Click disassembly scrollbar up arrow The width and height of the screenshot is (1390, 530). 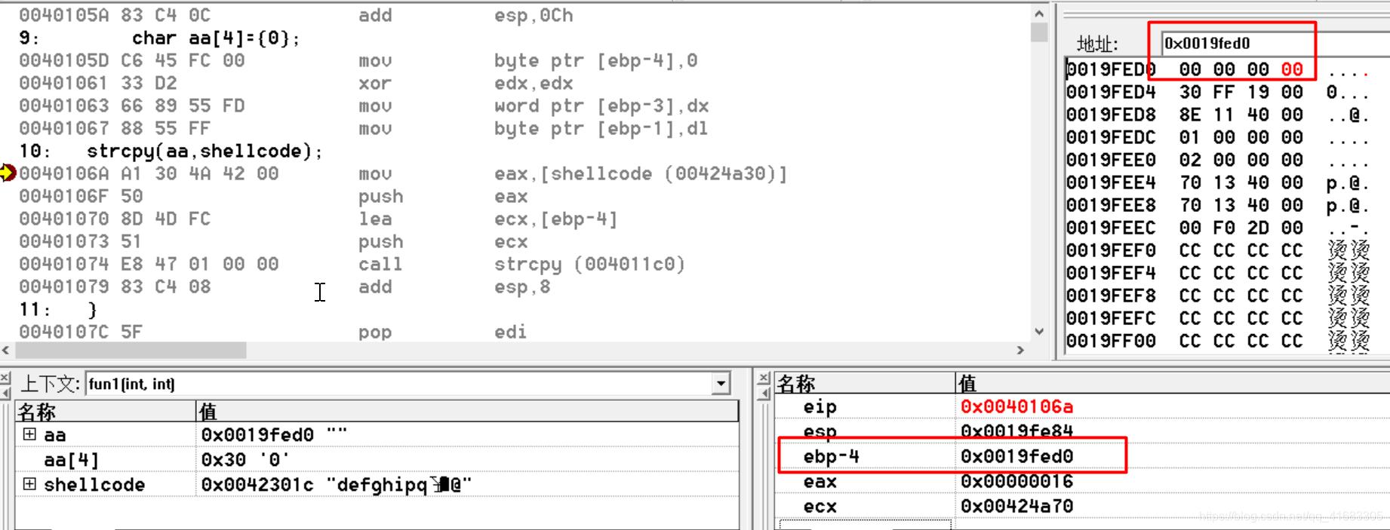coord(1039,14)
